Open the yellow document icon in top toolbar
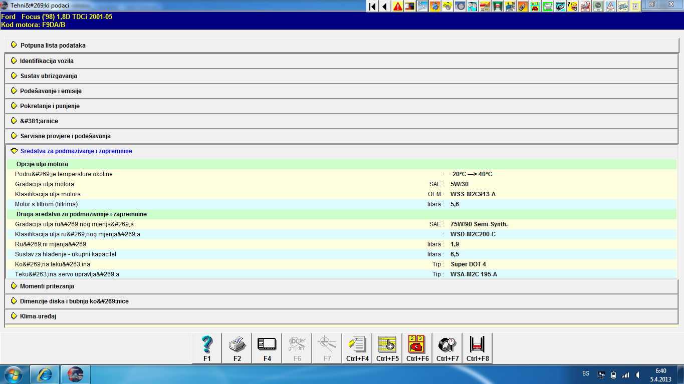The height and width of the screenshot is (384, 684). (x=635, y=7)
